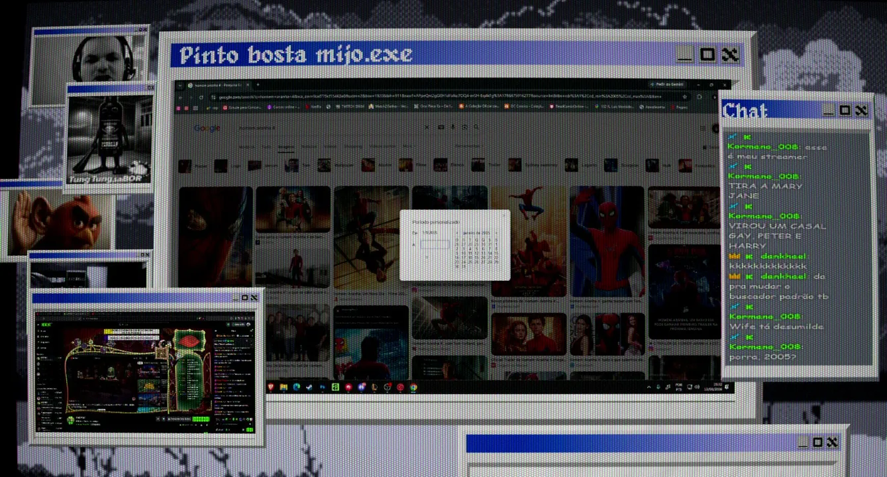This screenshot has width=887, height=477.
Task: Click the Google search text field
Action: pos(329,127)
